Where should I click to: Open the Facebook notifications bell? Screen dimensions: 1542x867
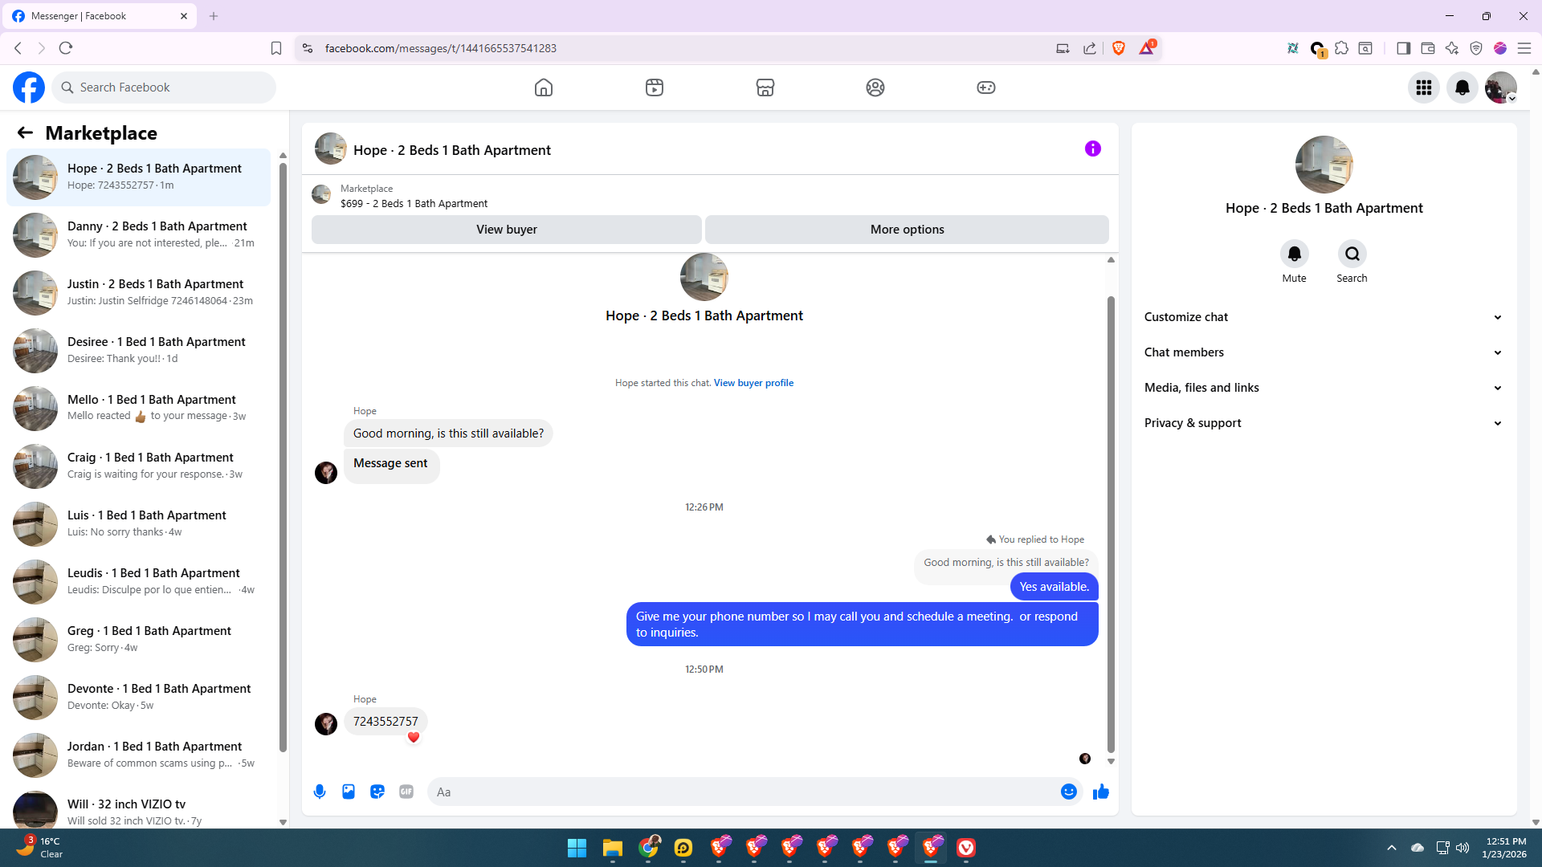pos(1462,88)
